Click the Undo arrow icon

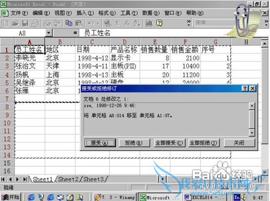tap(91, 23)
